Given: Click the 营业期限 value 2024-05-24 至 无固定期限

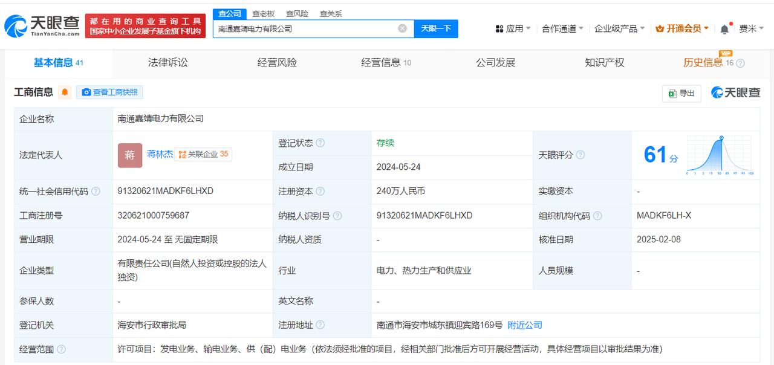Looking at the screenshot, I should click(167, 239).
